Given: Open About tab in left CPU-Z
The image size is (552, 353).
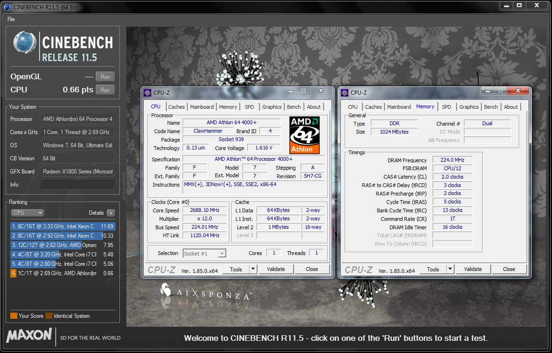Looking at the screenshot, I should click(314, 107).
